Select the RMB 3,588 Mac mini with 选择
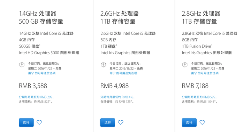This screenshot has height=137, width=251. click(26, 122)
